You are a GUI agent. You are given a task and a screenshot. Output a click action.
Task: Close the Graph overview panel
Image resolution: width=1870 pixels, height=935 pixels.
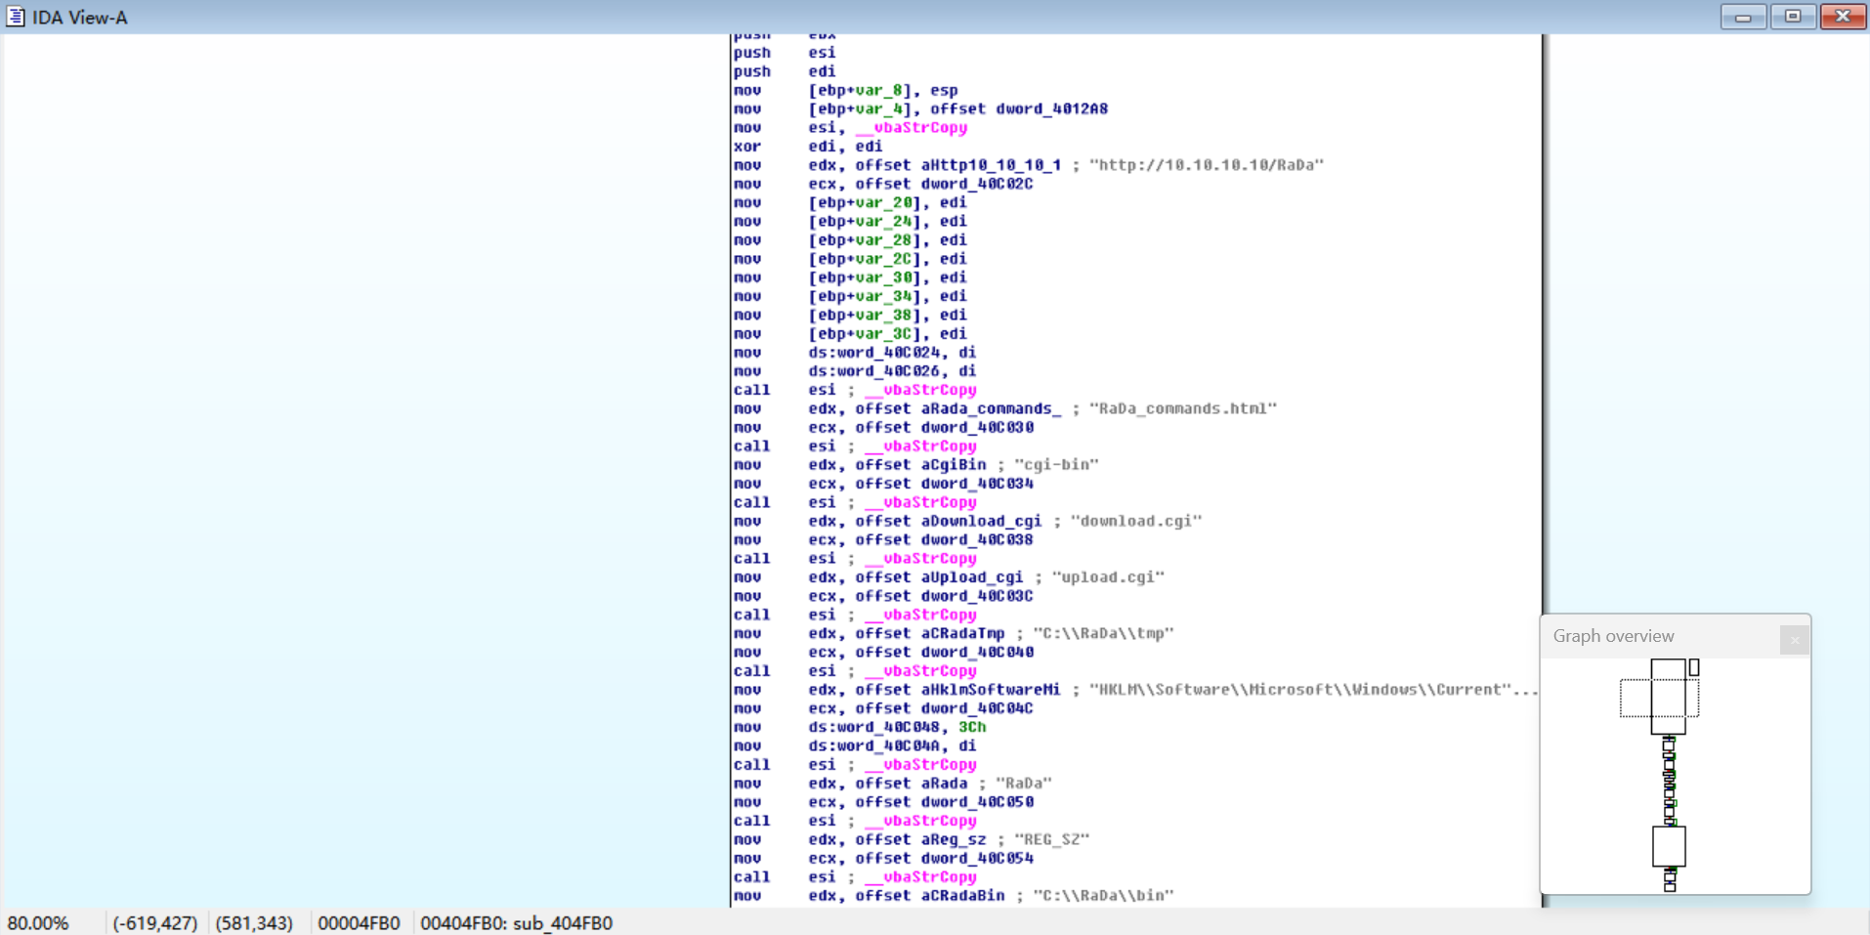[1794, 640]
